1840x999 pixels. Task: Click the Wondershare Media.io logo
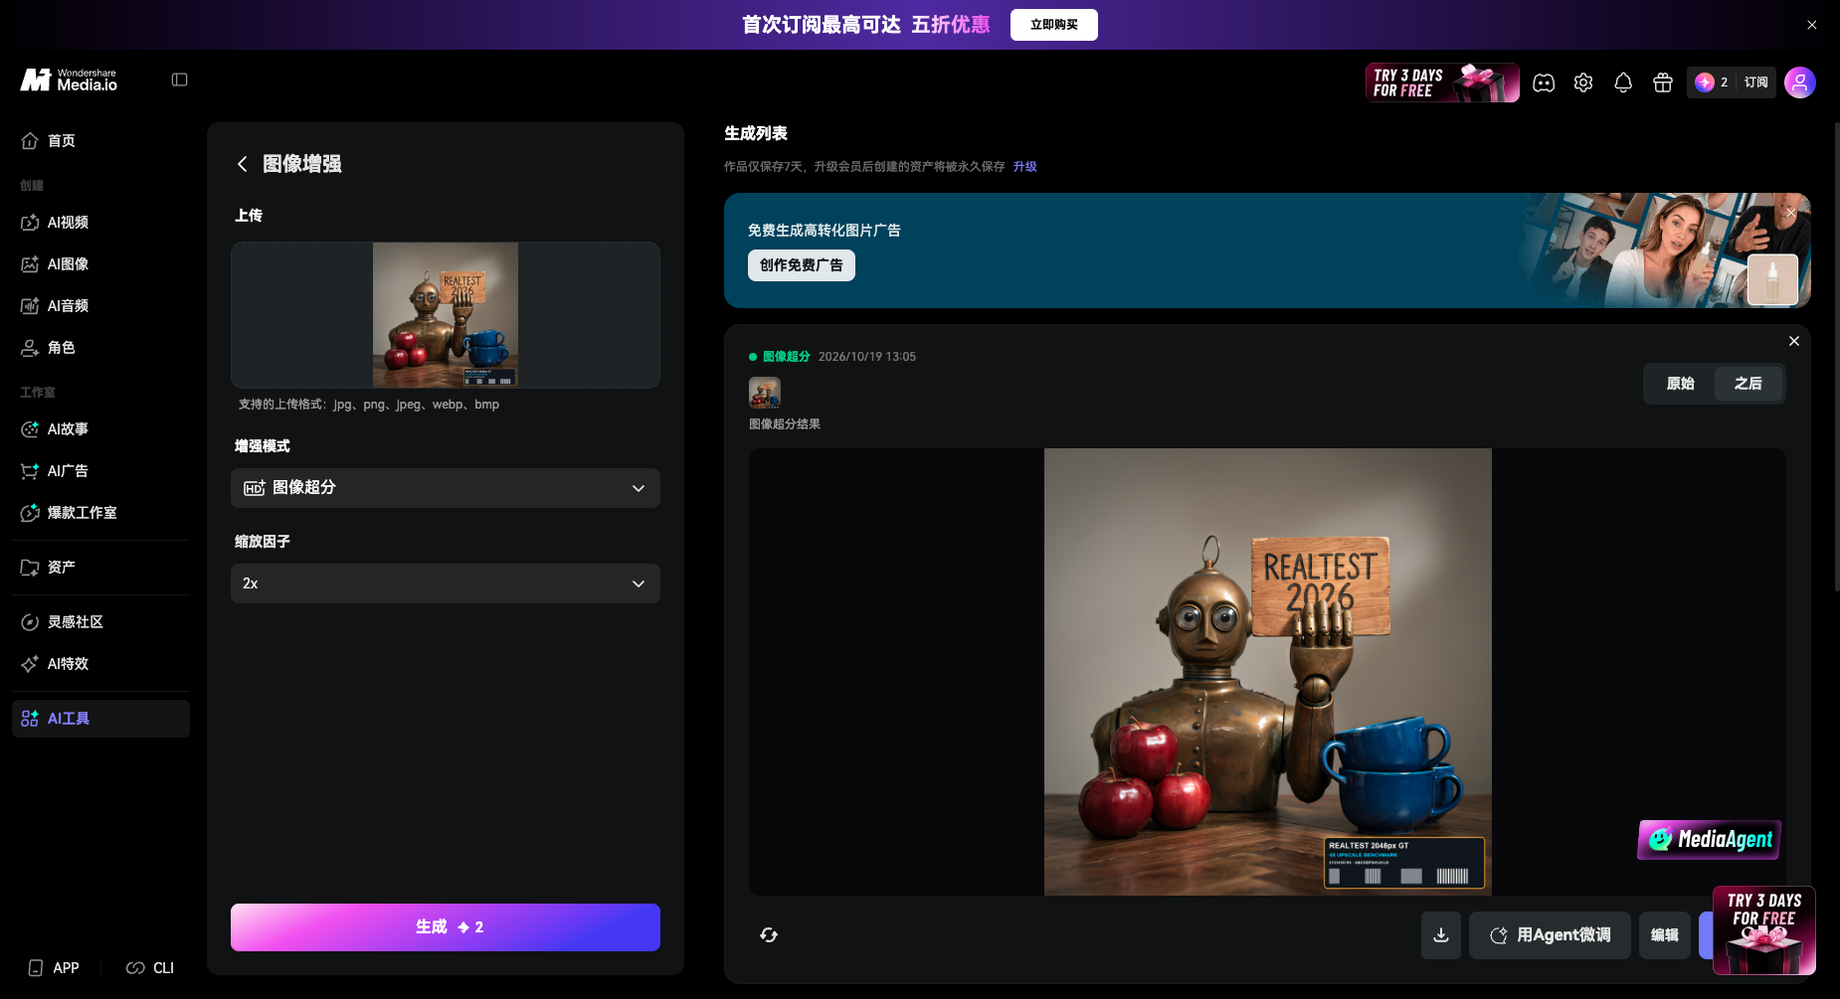click(69, 81)
